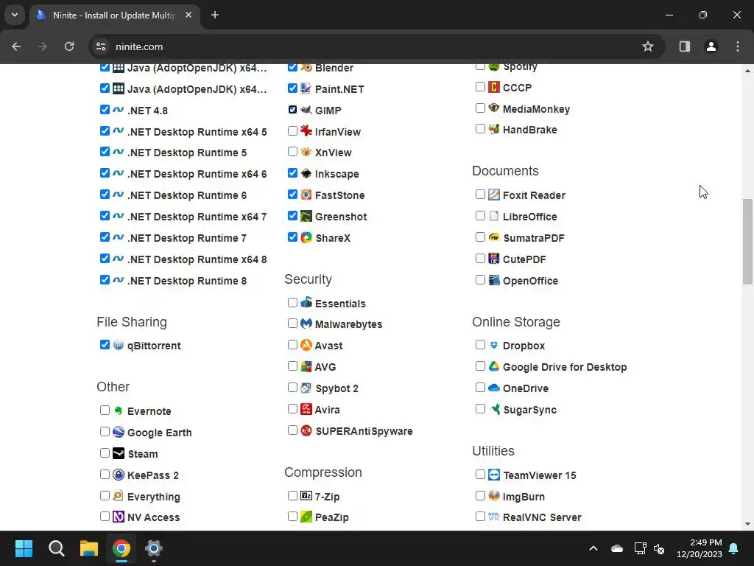The height and width of the screenshot is (566, 754).
Task: Click the Inkscape icon
Action: coord(306,173)
